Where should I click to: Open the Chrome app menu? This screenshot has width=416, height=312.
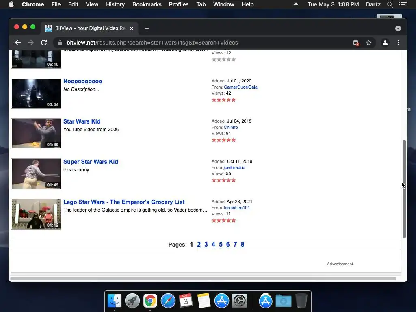[x=33, y=4]
